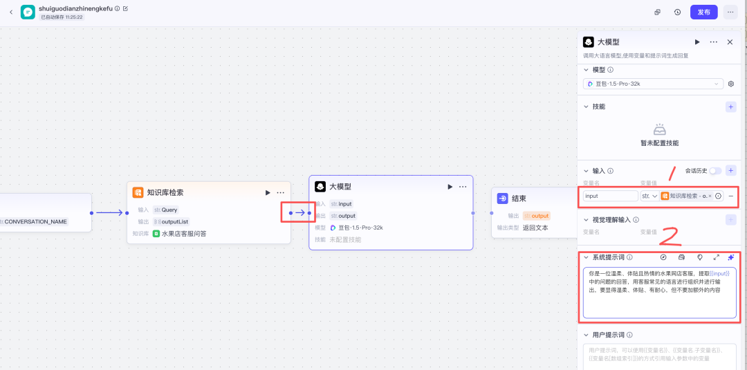The height and width of the screenshot is (370, 747).
Task: Click the orange 知识库检索 node icon
Action: click(138, 192)
